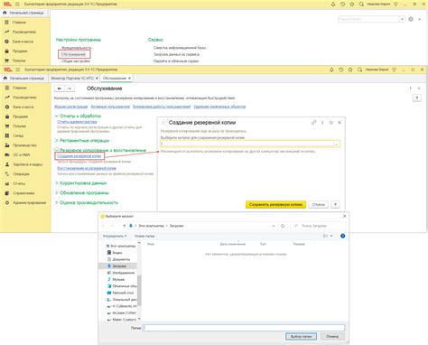The height and width of the screenshot is (345, 428).
Task: Click Отмена in Выберите каталог dialog
Action: 332,336
